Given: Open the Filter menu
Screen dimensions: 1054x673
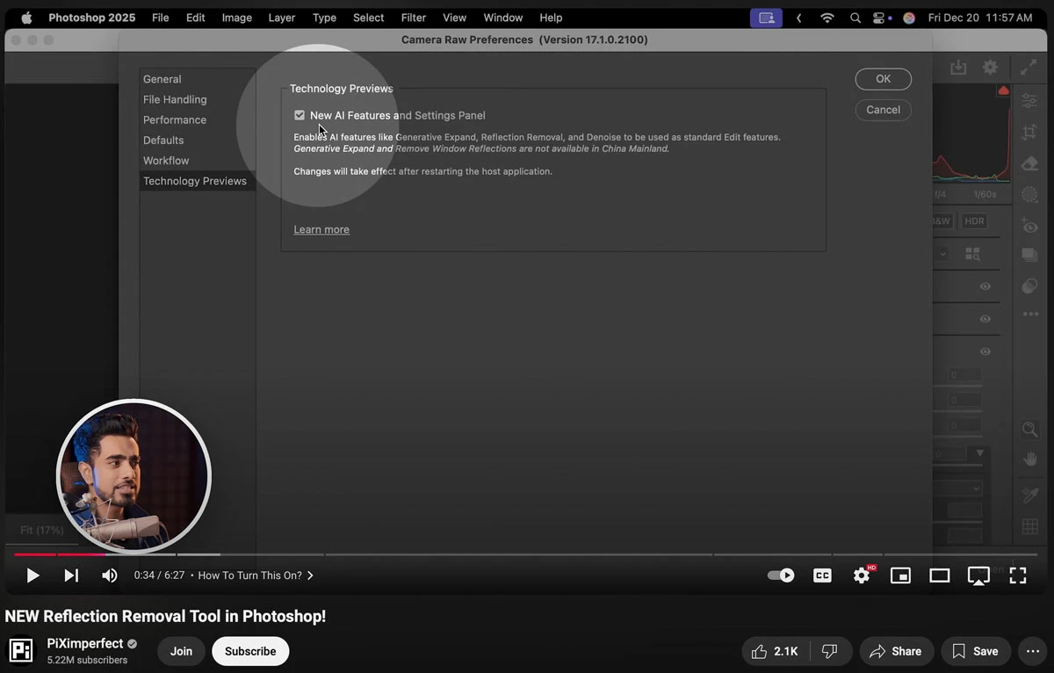Looking at the screenshot, I should coord(413,18).
